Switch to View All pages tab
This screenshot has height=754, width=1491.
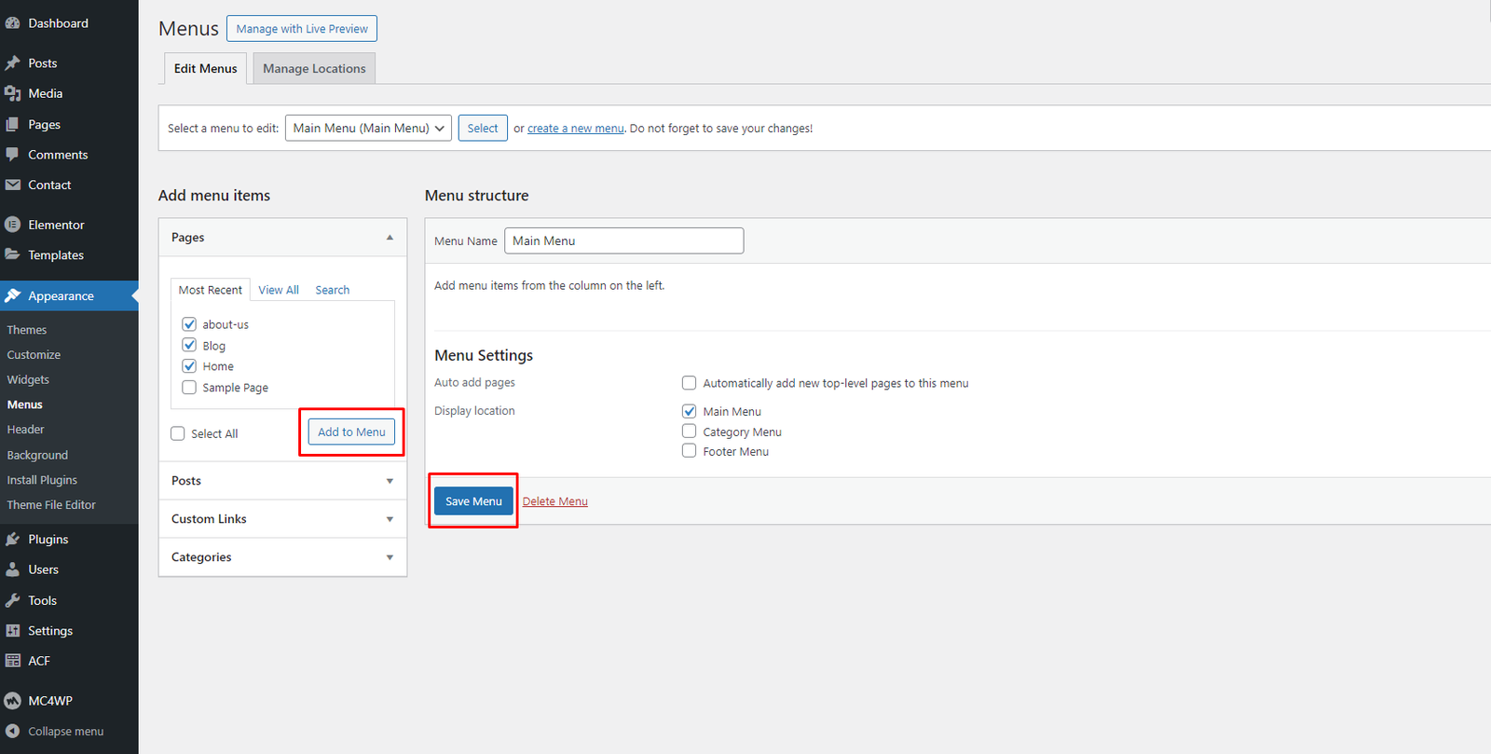(279, 290)
